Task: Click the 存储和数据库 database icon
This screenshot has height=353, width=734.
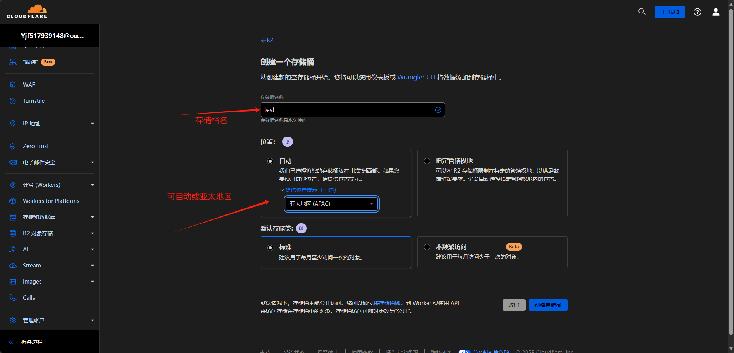Action: 13,217
